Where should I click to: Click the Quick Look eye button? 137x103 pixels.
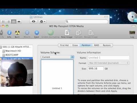pos(33,21)
